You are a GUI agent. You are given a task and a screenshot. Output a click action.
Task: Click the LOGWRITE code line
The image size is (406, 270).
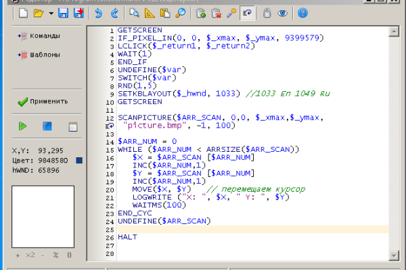[x=210, y=197]
